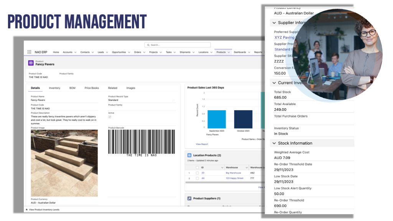393x221 pixels.
Task: Open the Price Books tab
Action: tap(92, 87)
